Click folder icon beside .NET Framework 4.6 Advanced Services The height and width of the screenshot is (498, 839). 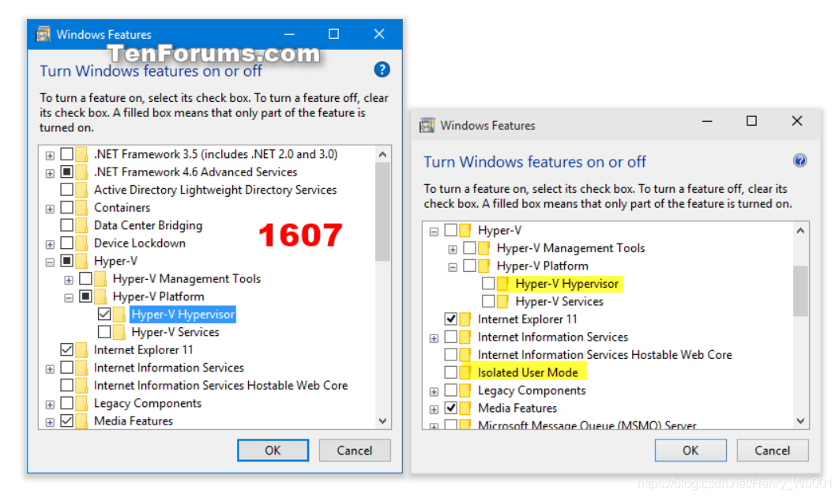coord(82,172)
